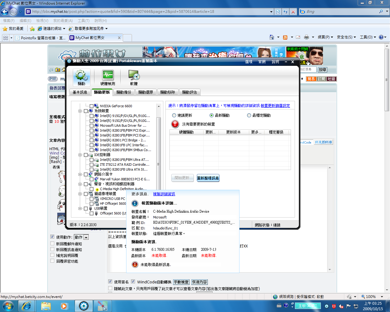Switch to the 驅動評估 tab
390x312 pixels.
click(x=190, y=92)
